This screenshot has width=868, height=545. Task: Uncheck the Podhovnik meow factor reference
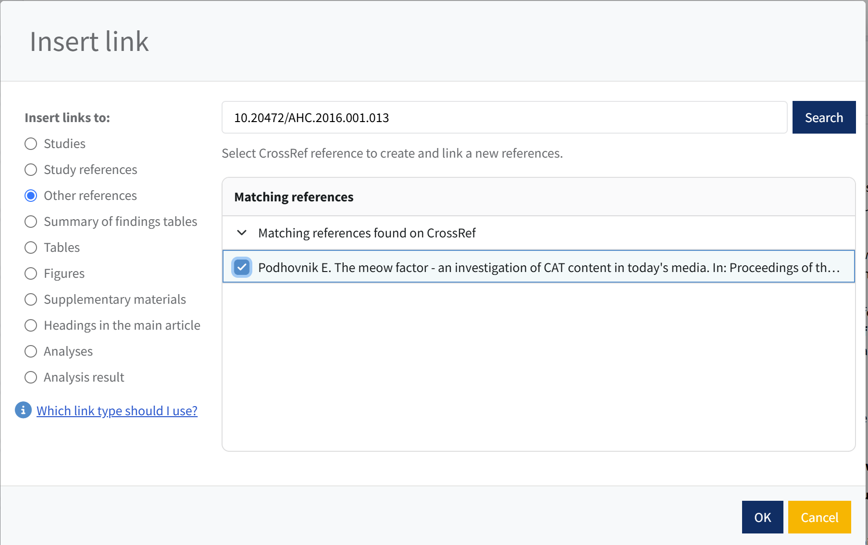pyautogui.click(x=242, y=267)
